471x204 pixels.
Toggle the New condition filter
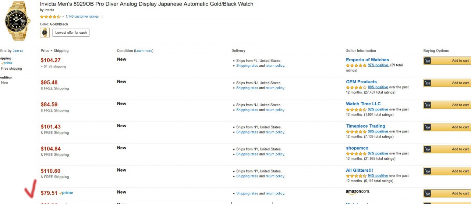click(4, 83)
